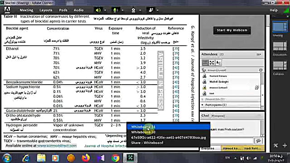
Task: Launch Internet Explorer from the taskbar
Action: point(26,158)
